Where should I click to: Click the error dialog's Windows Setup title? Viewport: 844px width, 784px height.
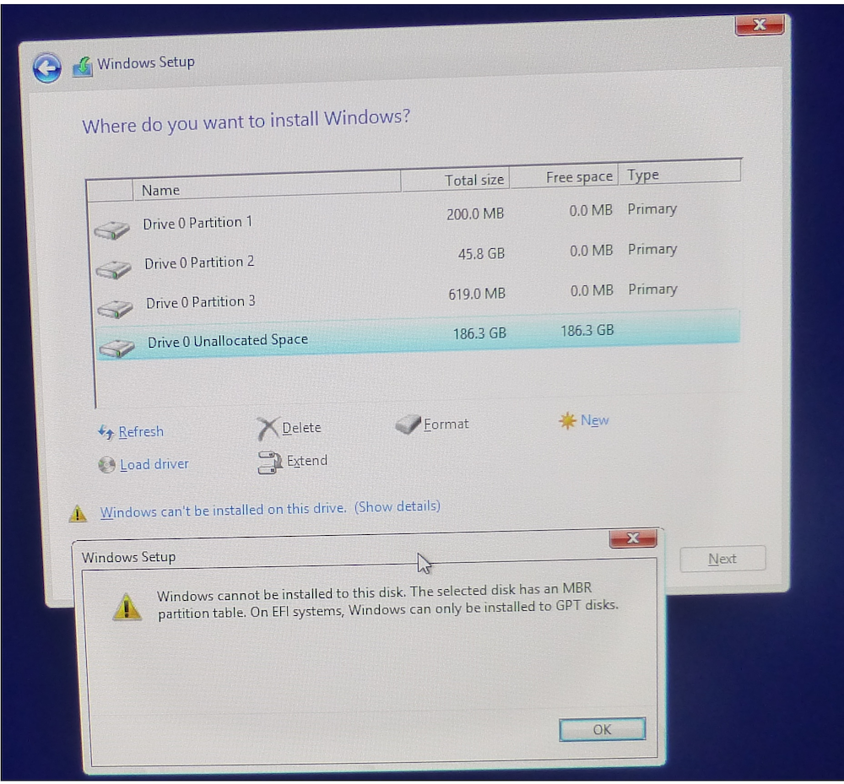click(128, 557)
